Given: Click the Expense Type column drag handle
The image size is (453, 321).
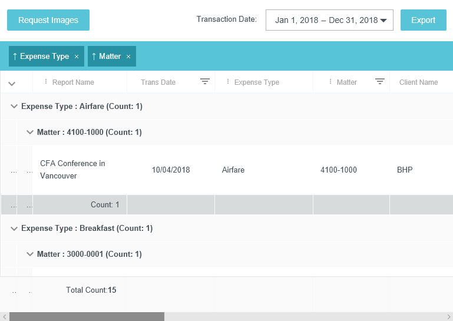Looking at the screenshot, I should 228,82.
